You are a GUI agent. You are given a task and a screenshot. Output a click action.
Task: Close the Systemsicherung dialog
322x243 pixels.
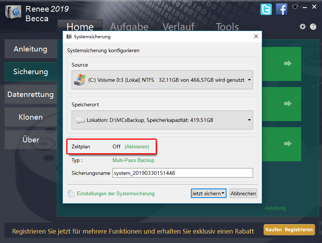pyautogui.click(x=256, y=37)
